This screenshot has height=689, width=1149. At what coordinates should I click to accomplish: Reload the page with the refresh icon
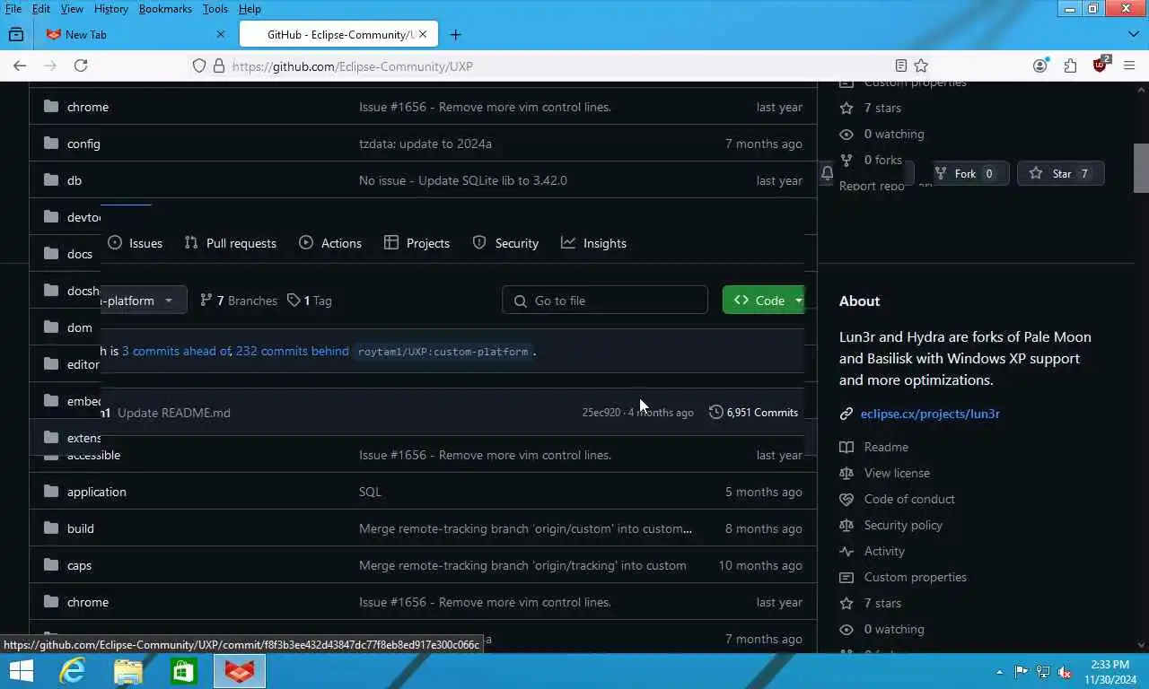coord(81,65)
